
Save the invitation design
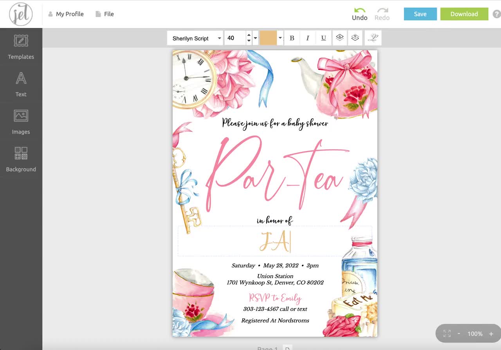click(420, 14)
